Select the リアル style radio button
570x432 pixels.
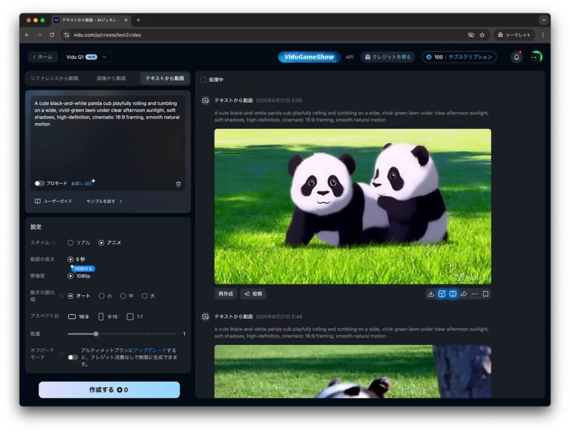tap(71, 243)
